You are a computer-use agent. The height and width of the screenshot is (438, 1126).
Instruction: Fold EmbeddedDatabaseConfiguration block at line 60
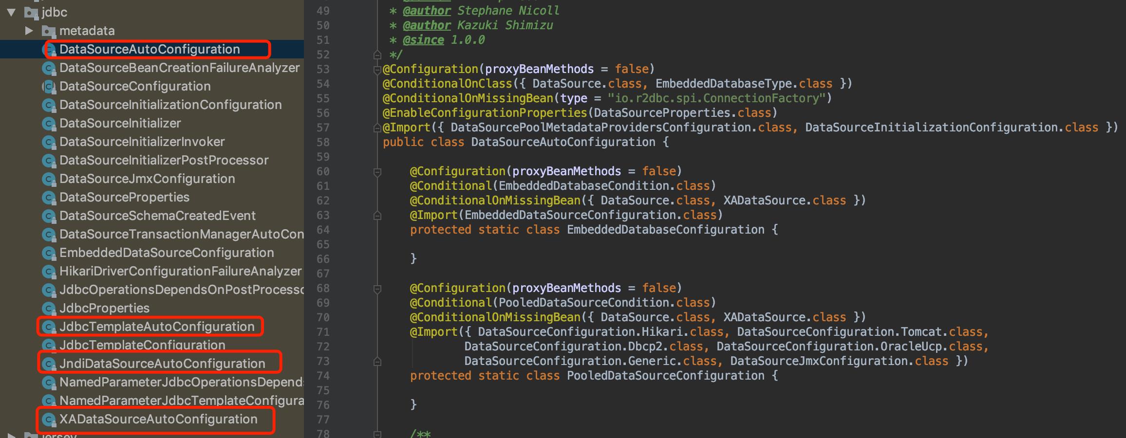pos(377,171)
